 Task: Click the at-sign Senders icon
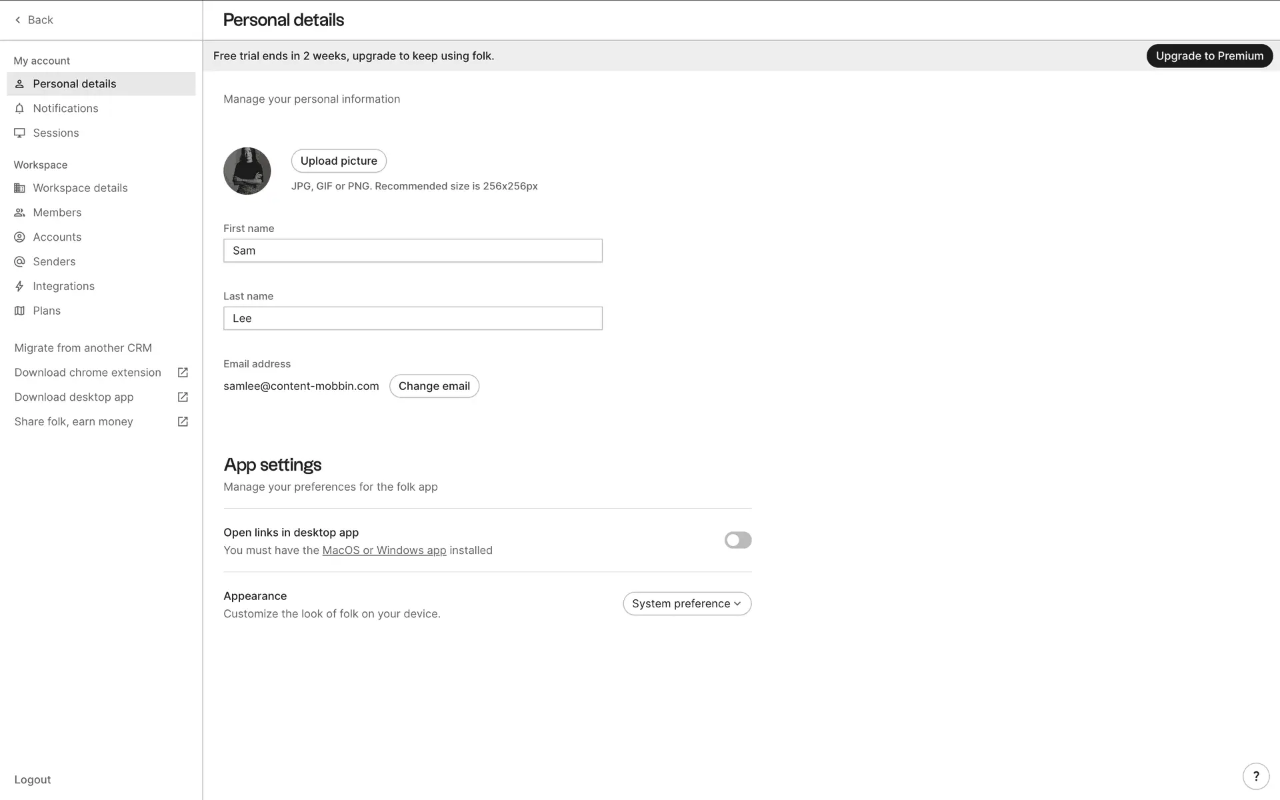pyautogui.click(x=19, y=261)
